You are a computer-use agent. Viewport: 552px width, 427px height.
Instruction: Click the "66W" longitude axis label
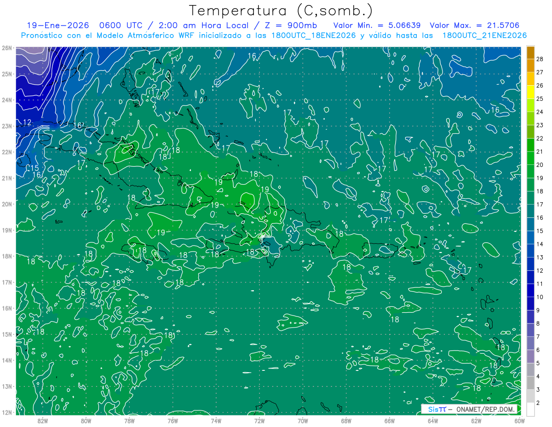pyautogui.click(x=390, y=421)
